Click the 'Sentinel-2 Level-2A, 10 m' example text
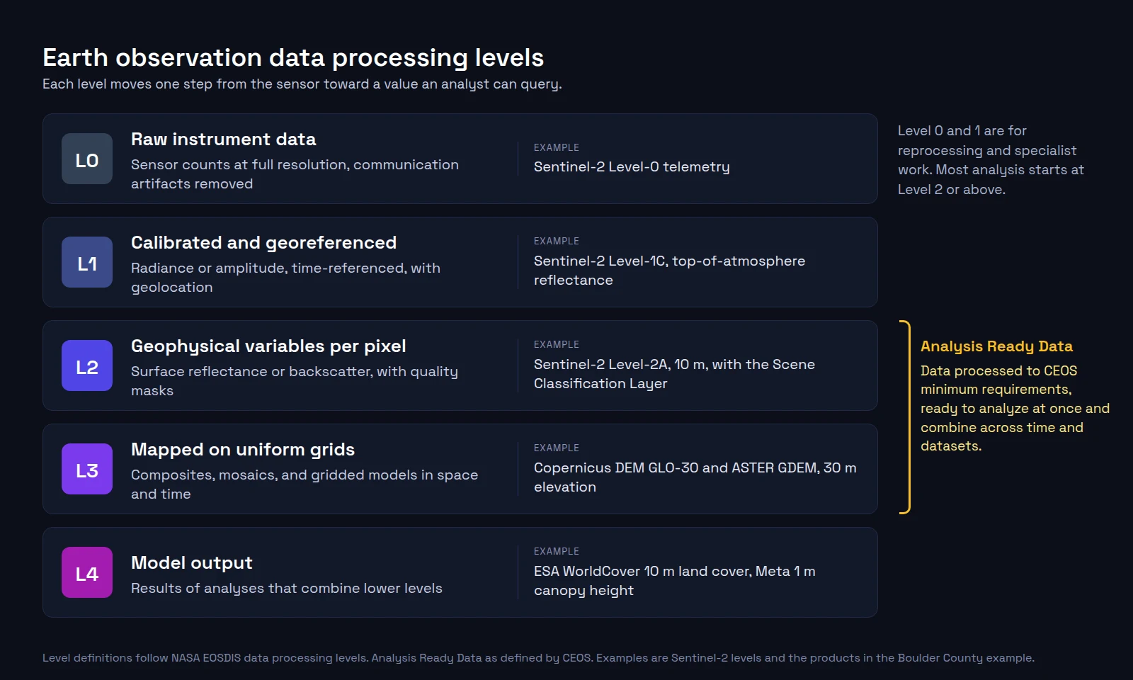The height and width of the screenshot is (680, 1133). pos(674,374)
